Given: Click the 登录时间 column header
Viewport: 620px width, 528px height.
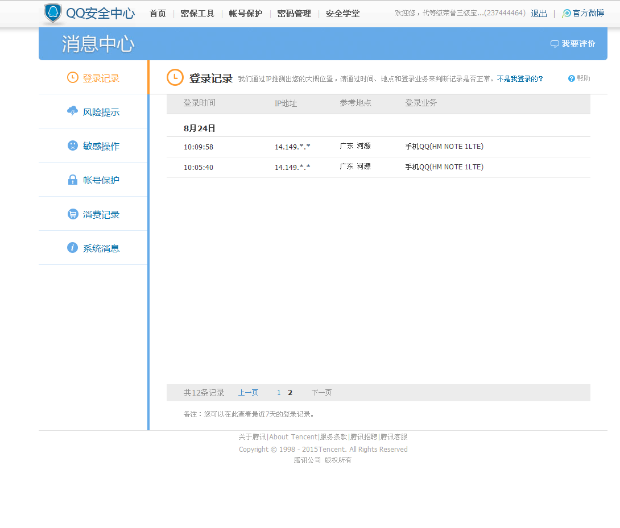Looking at the screenshot, I should click(199, 103).
